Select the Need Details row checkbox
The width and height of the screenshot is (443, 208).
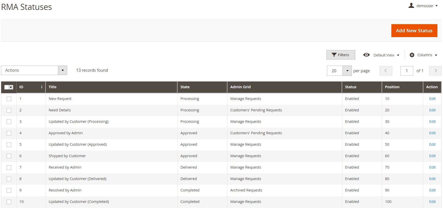point(9,110)
